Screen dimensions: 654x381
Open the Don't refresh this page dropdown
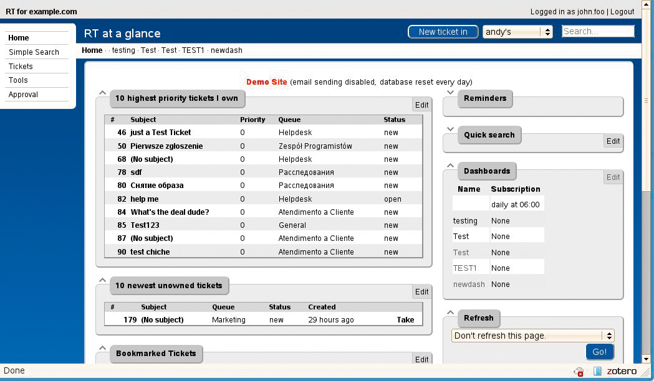tap(532, 336)
